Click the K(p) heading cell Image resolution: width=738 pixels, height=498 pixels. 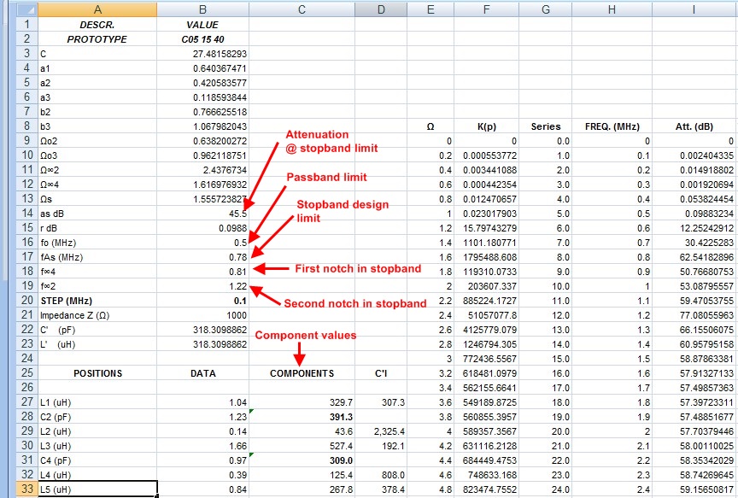point(486,126)
